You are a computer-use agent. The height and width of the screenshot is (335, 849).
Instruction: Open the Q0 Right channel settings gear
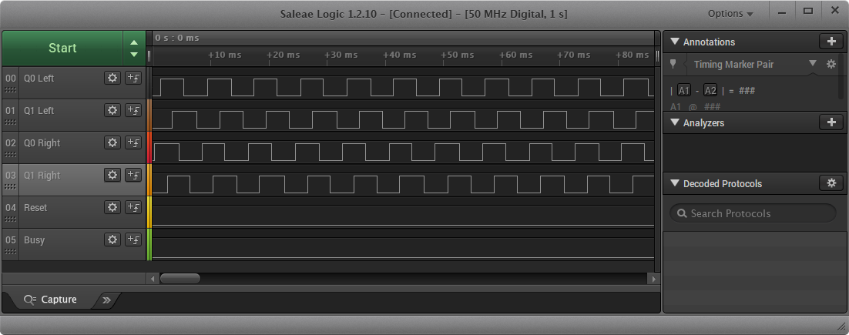pyautogui.click(x=112, y=142)
